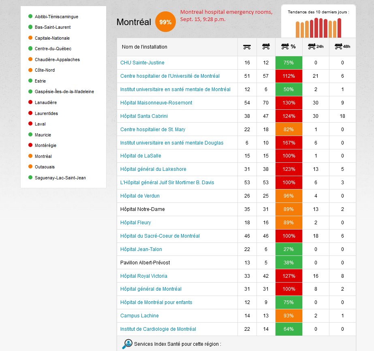Click the 167% cell for Douglas
The image size is (374, 351).
289,143
